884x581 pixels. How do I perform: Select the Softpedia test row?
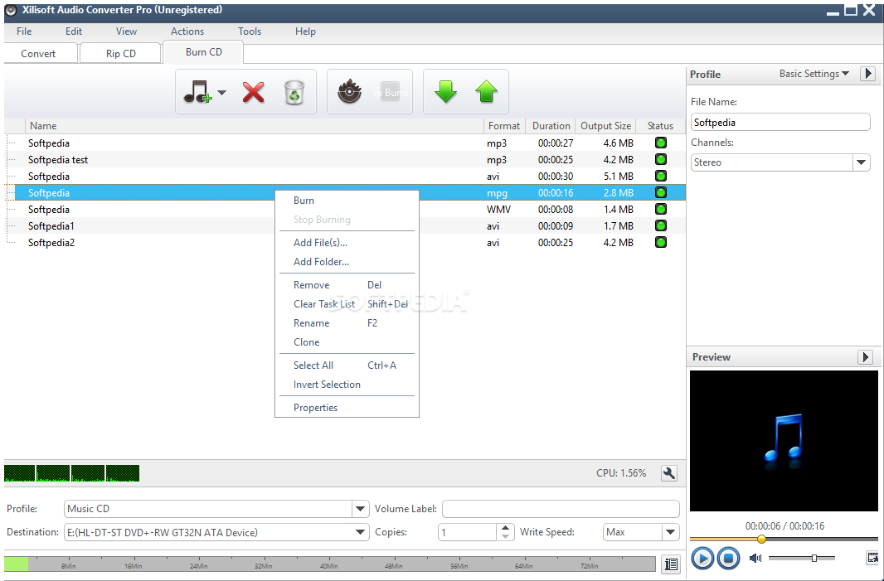[345, 160]
